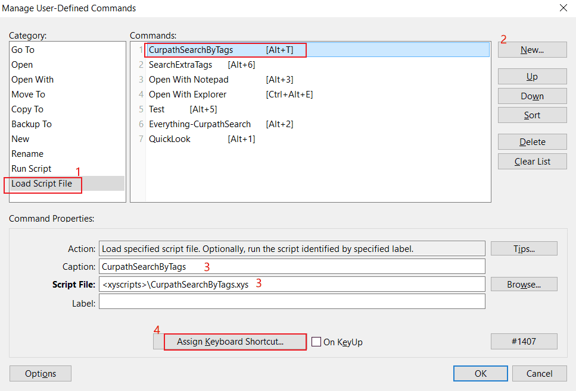Select the New category in list

[67, 139]
